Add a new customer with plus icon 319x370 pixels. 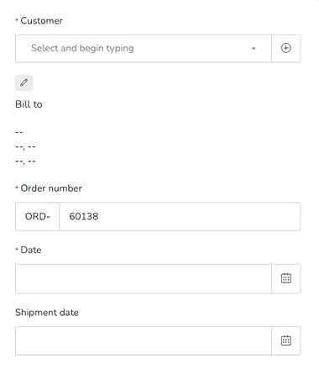[285, 48]
